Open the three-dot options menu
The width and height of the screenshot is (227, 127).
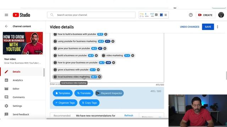(x=217, y=27)
